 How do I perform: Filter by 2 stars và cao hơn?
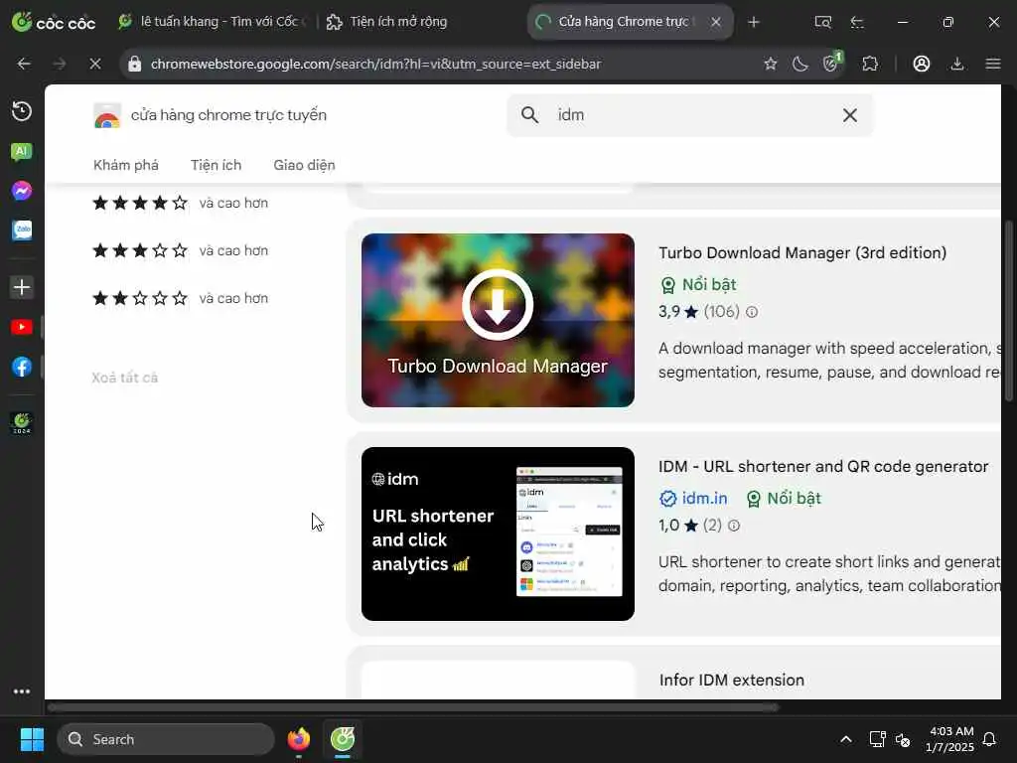pyautogui.click(x=181, y=298)
